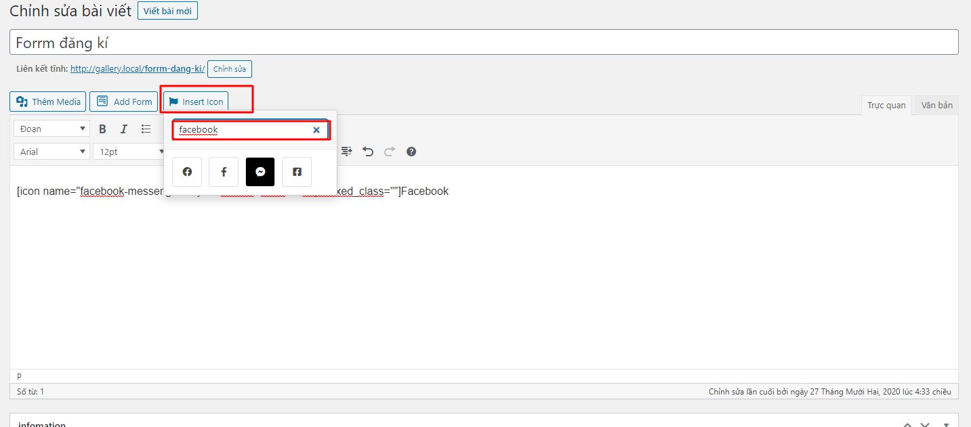
Task: Select the Facebook square logo icon
Action: click(x=297, y=172)
